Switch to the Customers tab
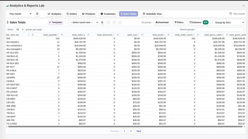 point(108,14)
